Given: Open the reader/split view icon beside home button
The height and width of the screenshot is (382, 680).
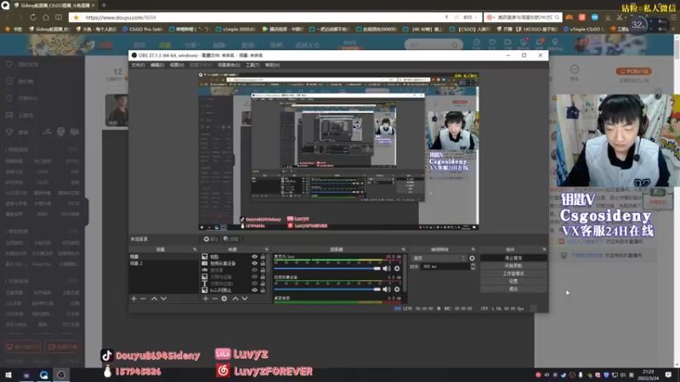Looking at the screenshot, I should (x=59, y=17).
